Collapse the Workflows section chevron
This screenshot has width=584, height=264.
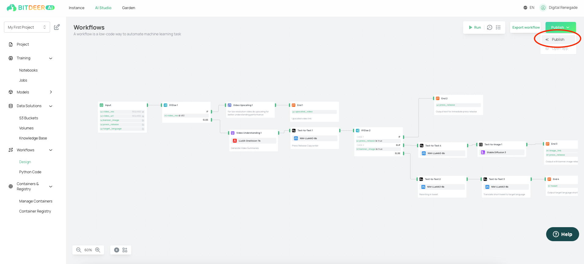coord(51,150)
